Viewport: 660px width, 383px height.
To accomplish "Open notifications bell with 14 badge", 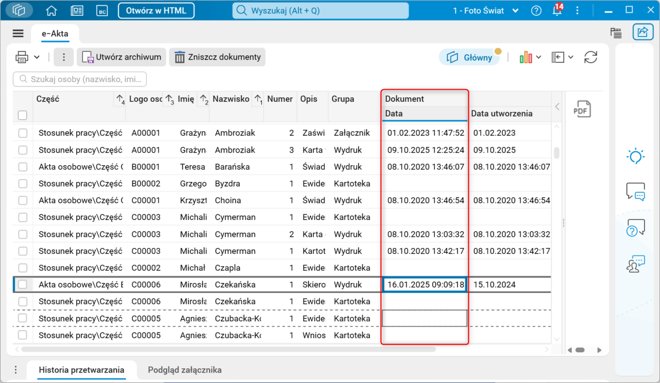I will point(557,10).
